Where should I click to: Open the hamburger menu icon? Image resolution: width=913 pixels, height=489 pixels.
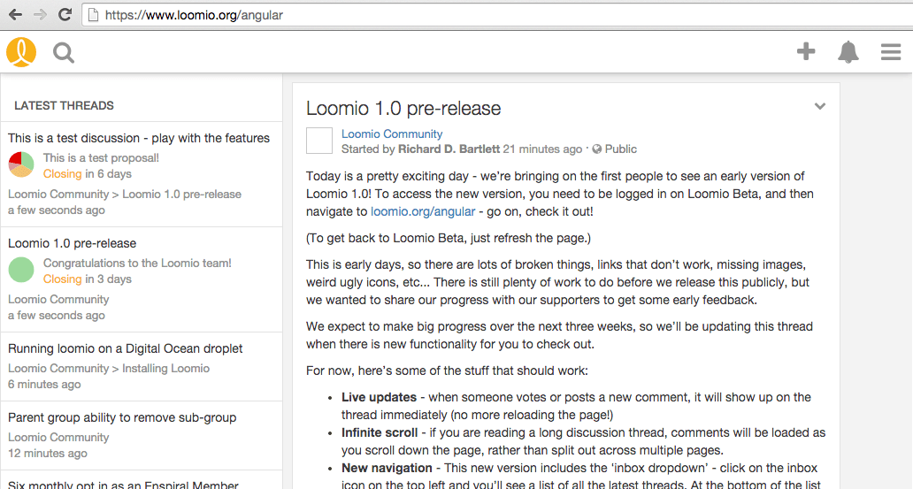pyautogui.click(x=891, y=52)
